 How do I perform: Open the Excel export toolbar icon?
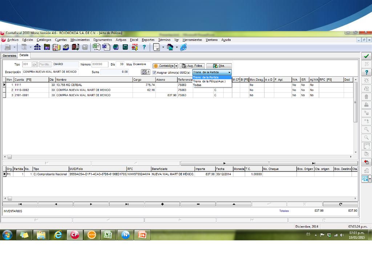pyautogui.click(x=96, y=47)
